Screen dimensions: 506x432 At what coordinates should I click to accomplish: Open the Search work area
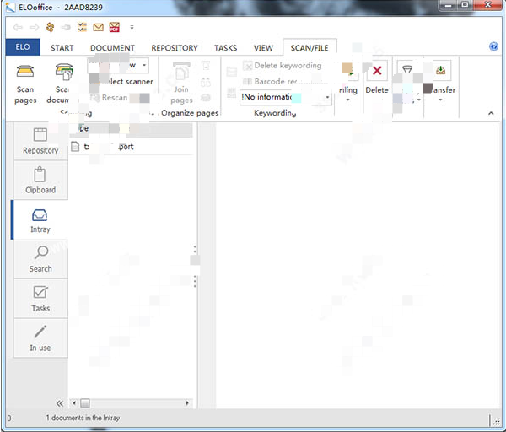(x=40, y=260)
